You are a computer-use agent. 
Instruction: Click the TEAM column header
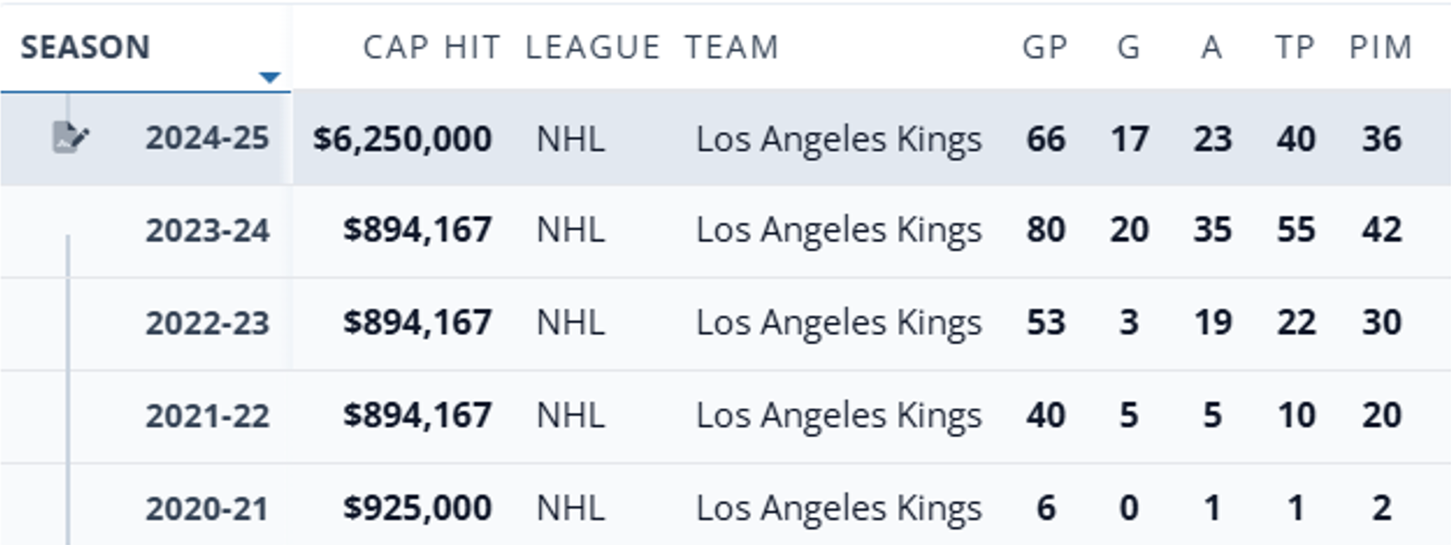[x=731, y=48]
